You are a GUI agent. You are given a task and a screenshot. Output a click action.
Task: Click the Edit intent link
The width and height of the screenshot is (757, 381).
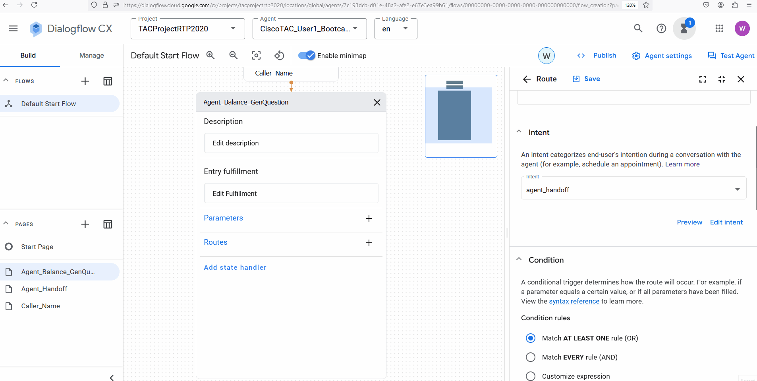click(x=726, y=222)
